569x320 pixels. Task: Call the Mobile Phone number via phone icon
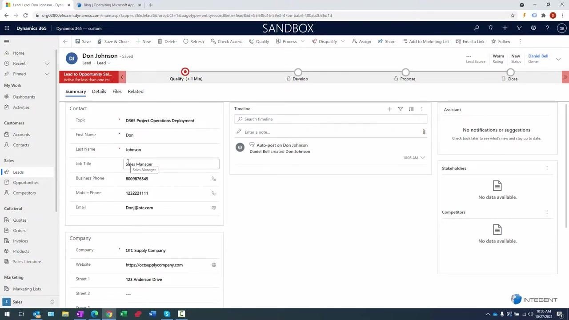click(x=214, y=193)
